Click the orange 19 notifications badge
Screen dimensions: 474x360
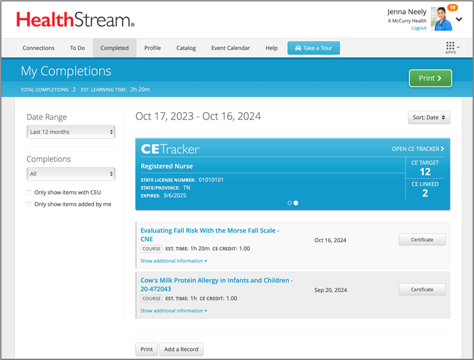click(x=452, y=7)
